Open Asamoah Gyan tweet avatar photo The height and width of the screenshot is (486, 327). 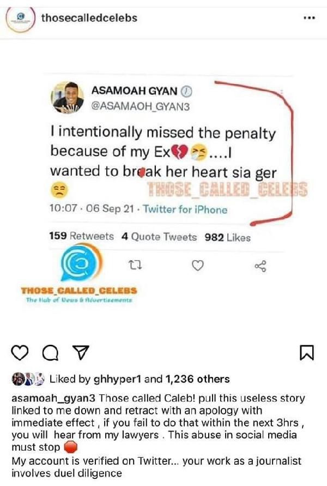67,97
